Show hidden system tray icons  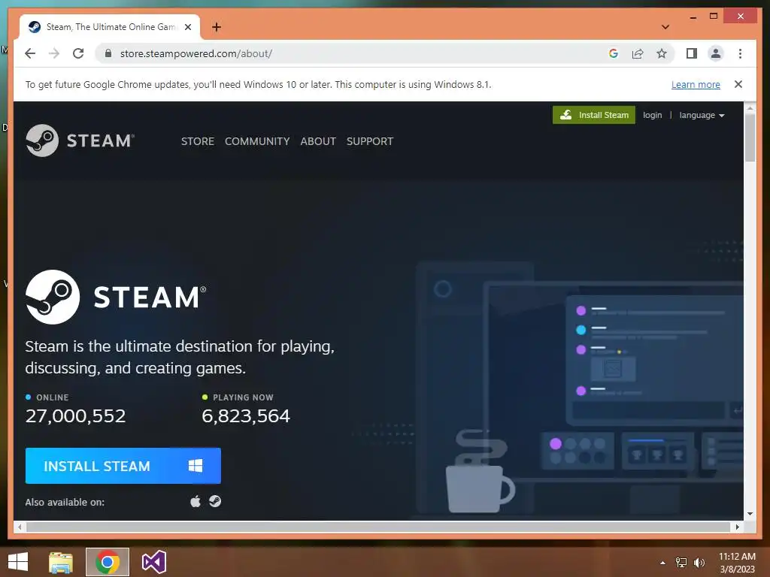tap(663, 563)
